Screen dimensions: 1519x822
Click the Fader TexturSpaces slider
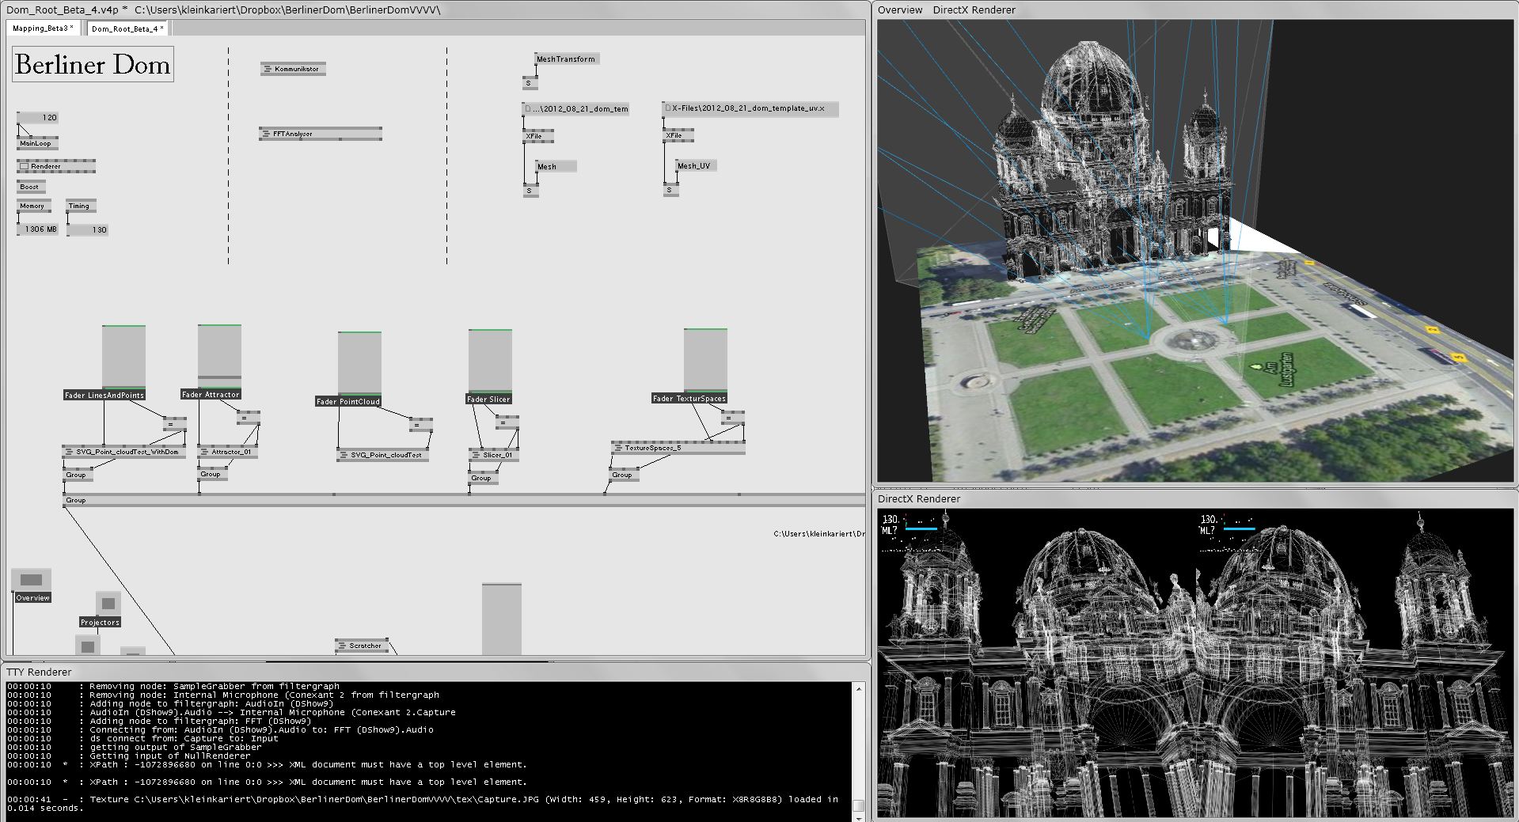(x=705, y=360)
